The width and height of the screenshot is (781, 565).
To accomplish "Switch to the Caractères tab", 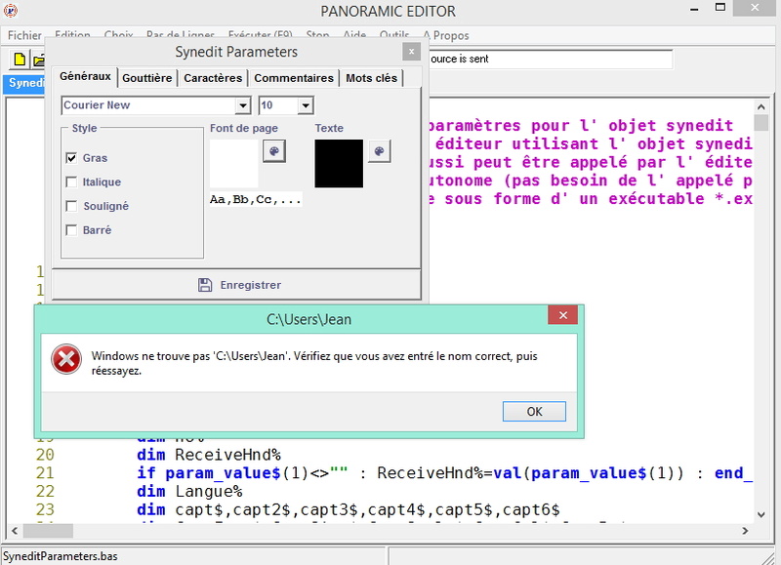I will click(x=213, y=78).
